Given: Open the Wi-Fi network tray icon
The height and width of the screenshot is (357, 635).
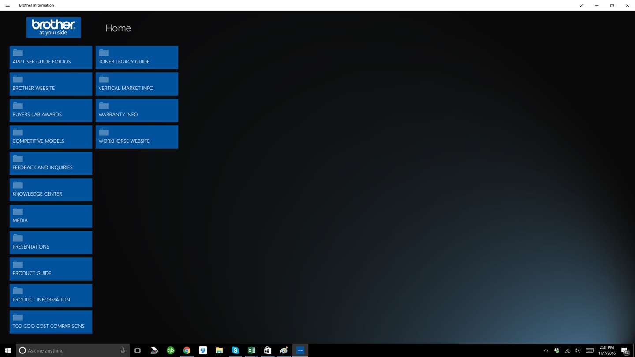Looking at the screenshot, I should pos(568,350).
